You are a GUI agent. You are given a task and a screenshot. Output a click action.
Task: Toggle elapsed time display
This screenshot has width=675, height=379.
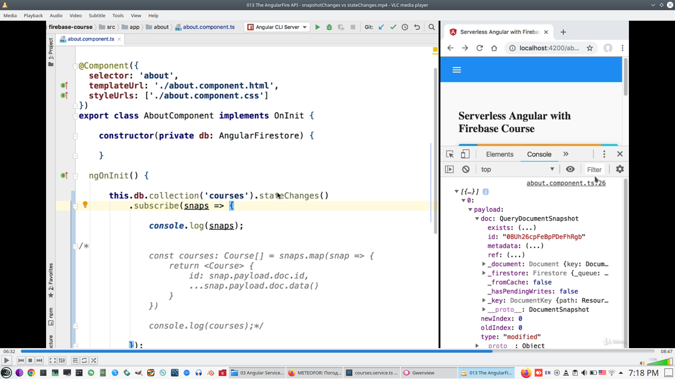click(x=9, y=351)
